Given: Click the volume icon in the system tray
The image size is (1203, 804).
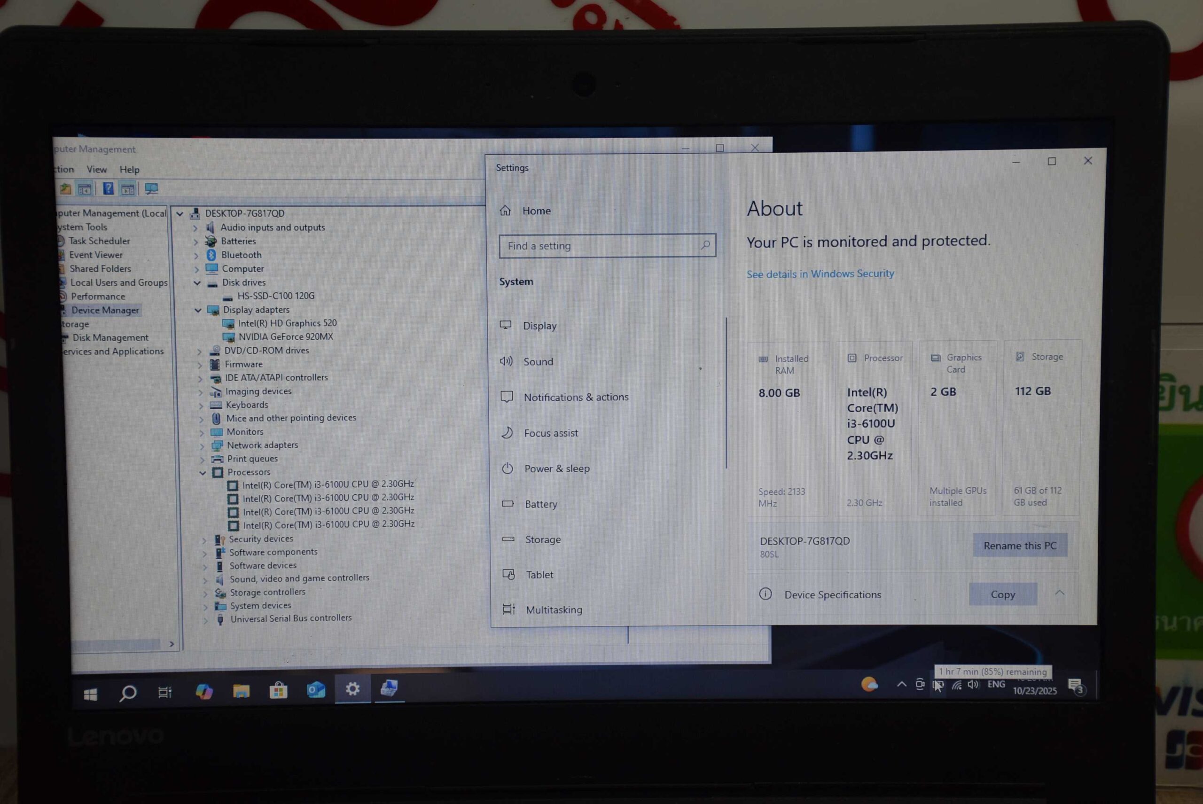Looking at the screenshot, I should coord(973,685).
